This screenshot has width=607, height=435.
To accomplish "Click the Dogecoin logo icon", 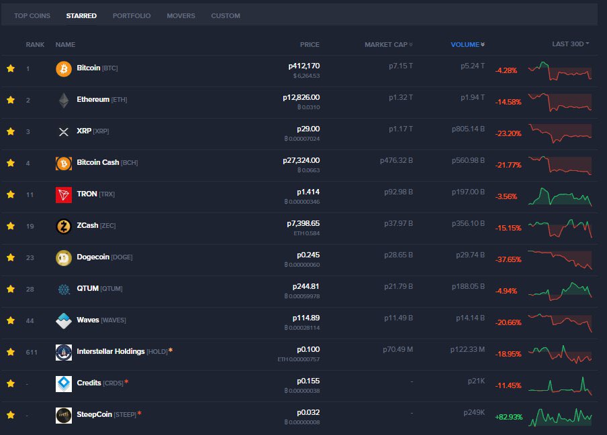I will tap(64, 258).
